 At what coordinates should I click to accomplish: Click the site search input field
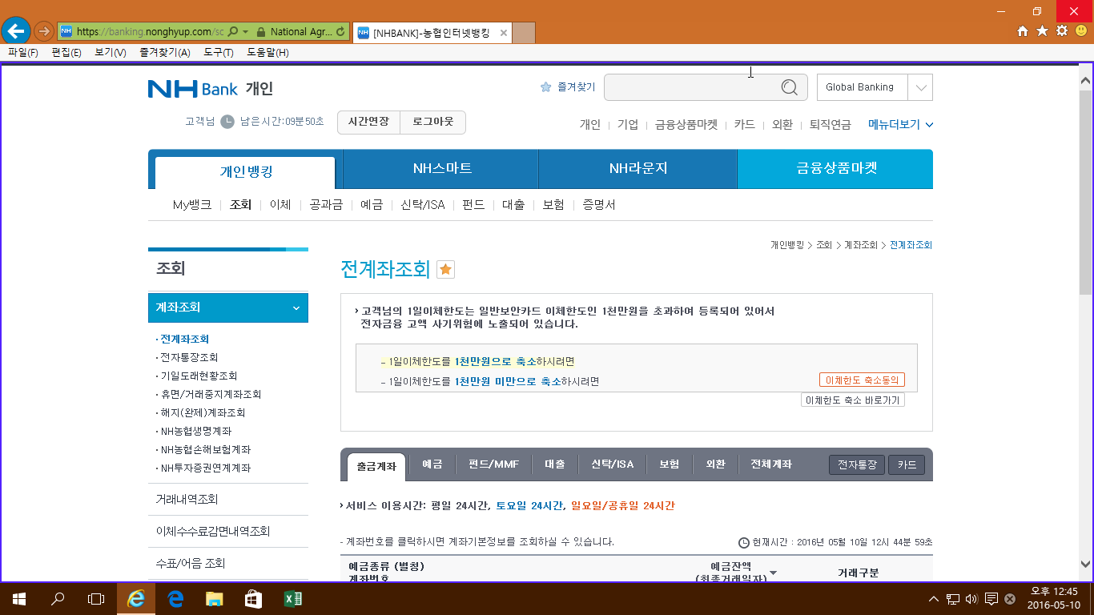pyautogui.click(x=691, y=87)
